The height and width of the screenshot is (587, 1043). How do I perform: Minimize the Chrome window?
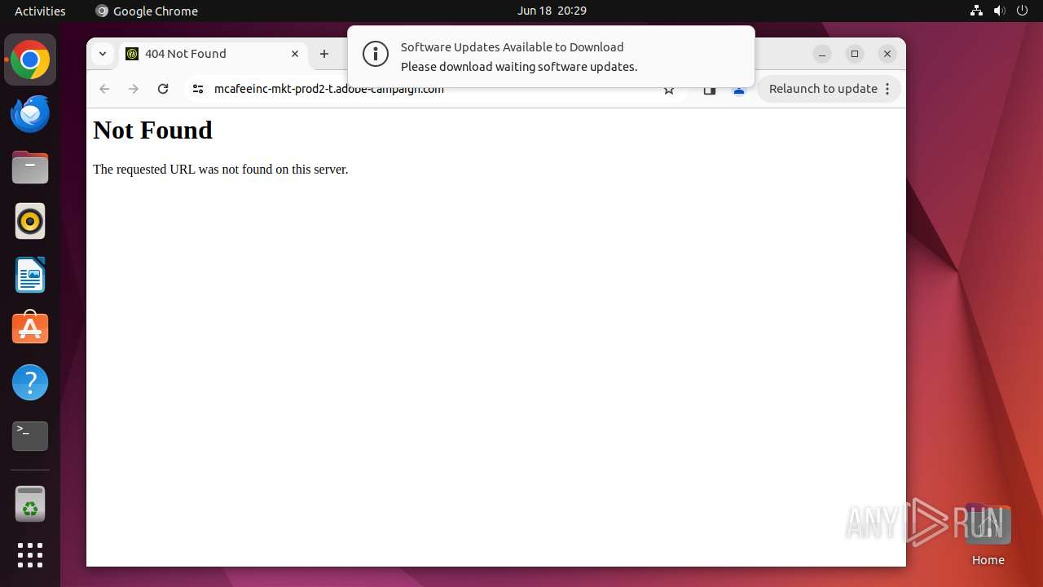[822, 54]
